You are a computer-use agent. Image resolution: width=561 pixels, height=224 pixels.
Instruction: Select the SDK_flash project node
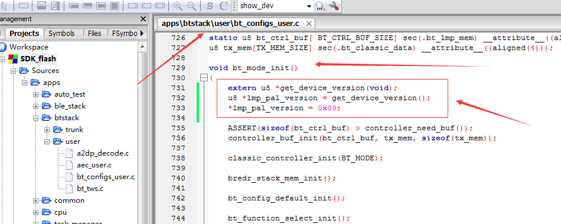(x=38, y=58)
